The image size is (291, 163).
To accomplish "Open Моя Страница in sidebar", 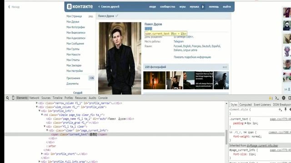I will (x=74, y=16).
